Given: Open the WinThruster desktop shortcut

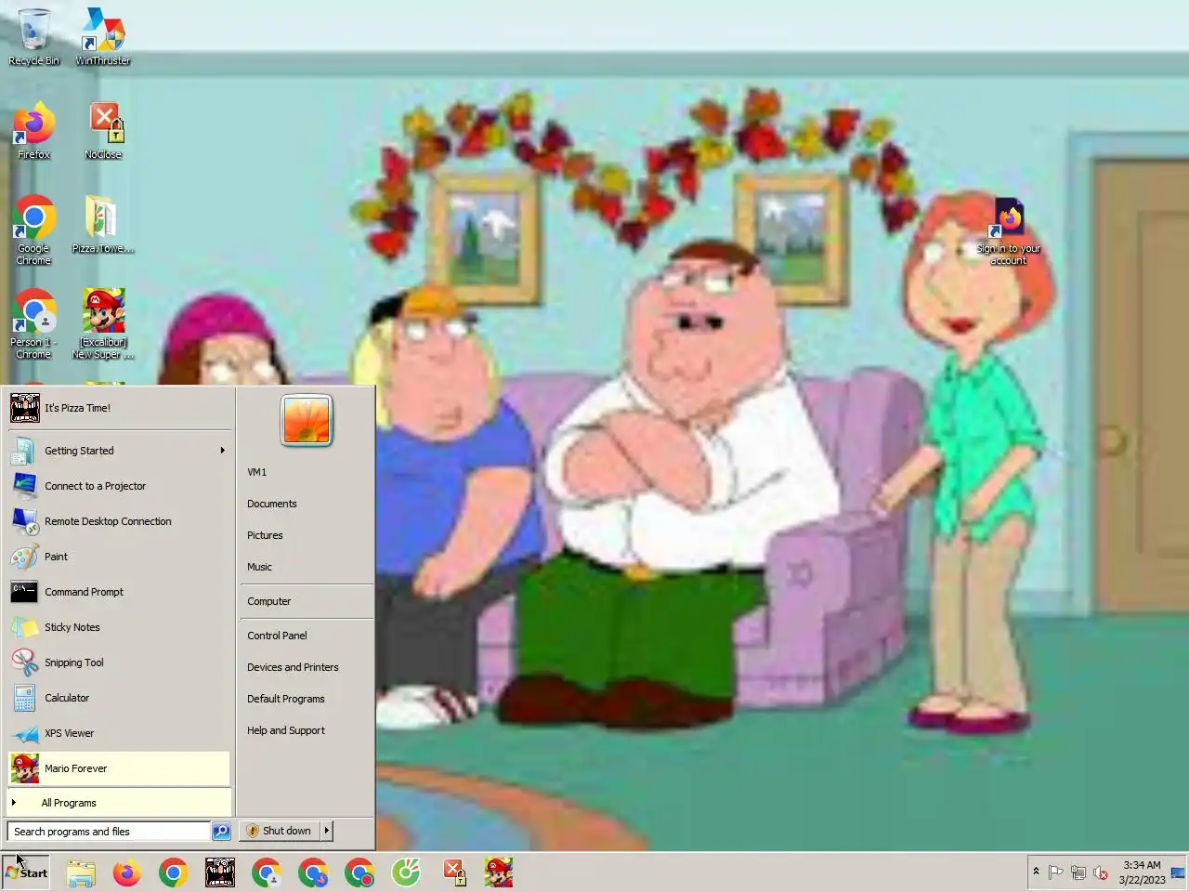Looking at the screenshot, I should 103,37.
